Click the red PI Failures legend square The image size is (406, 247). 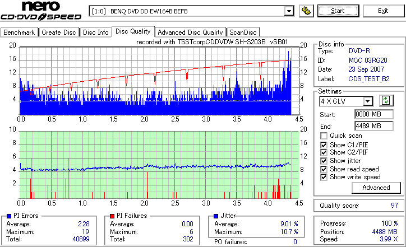tap(112, 216)
